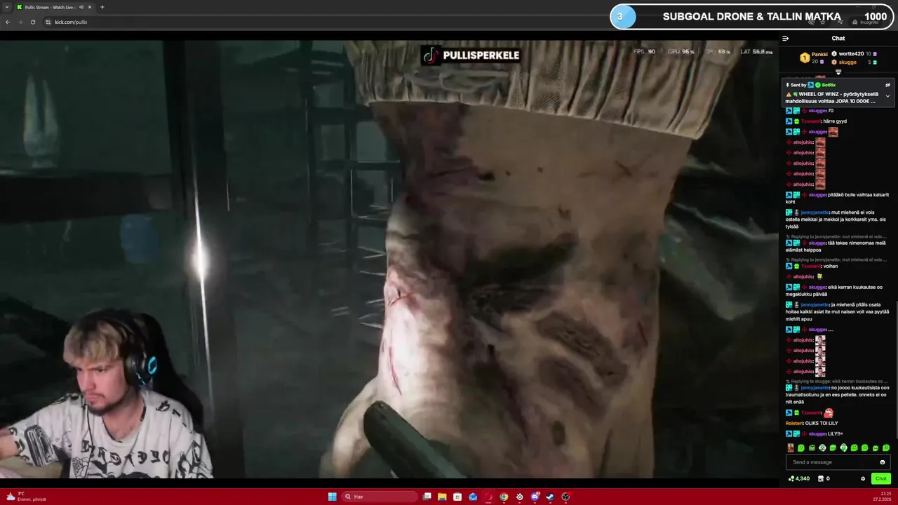Expand the gift leaderboard arrow
Screen dimensions: 898x505
point(838,72)
